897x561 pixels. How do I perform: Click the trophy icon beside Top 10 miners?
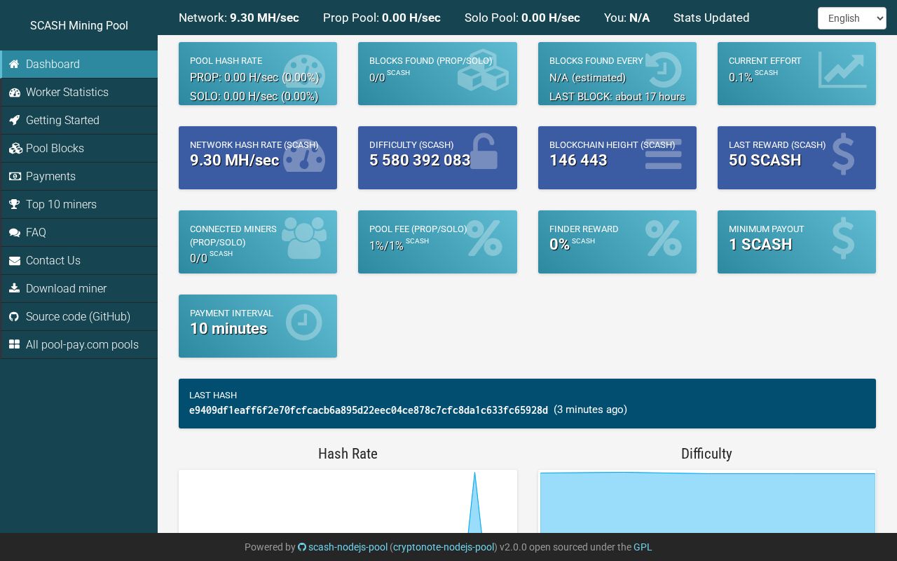tap(14, 204)
